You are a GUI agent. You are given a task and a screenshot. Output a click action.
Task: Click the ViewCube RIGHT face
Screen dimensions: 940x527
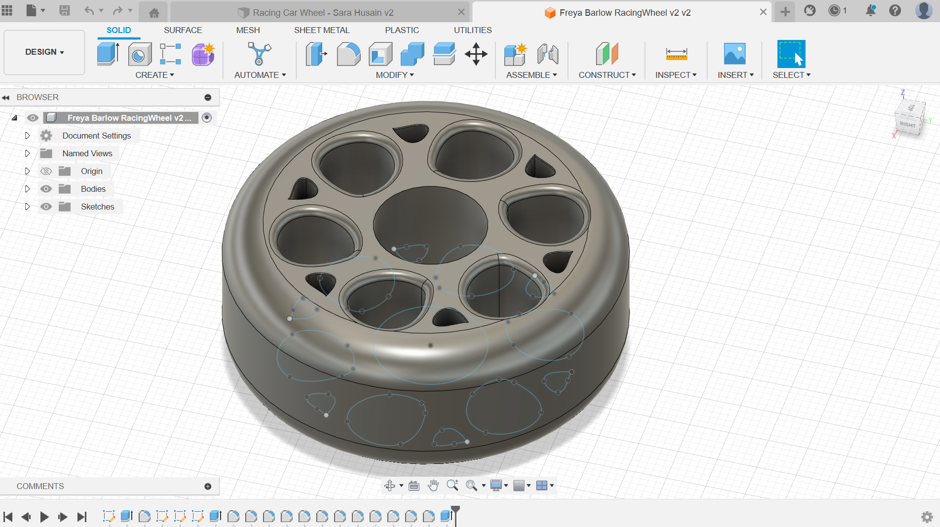click(907, 124)
